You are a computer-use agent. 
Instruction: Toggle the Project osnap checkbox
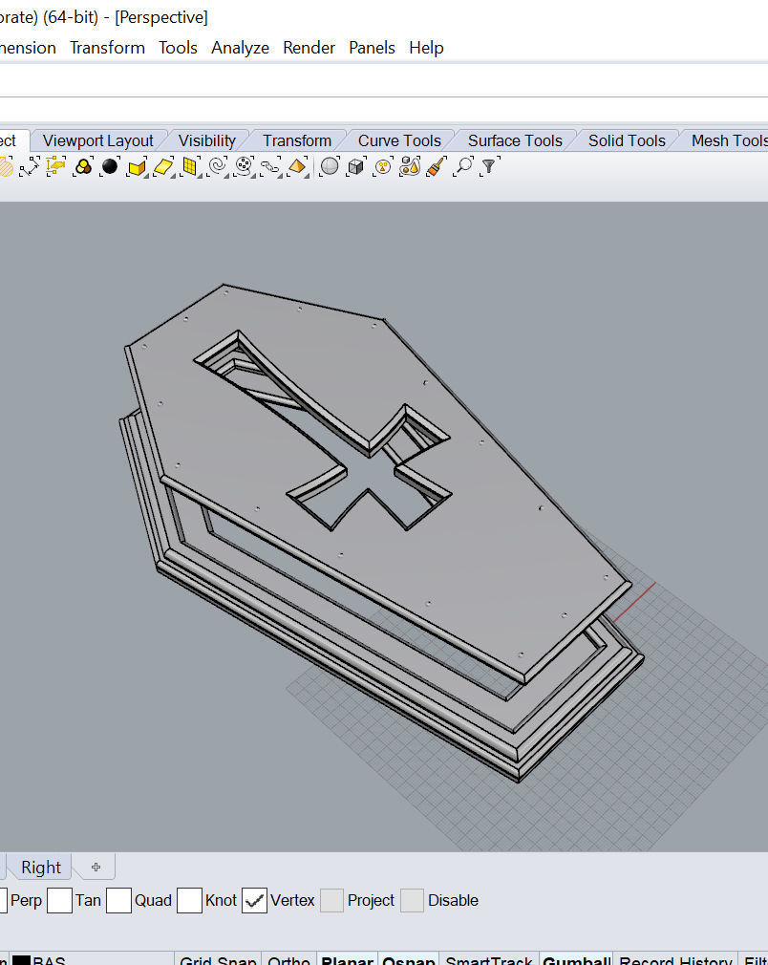(331, 900)
